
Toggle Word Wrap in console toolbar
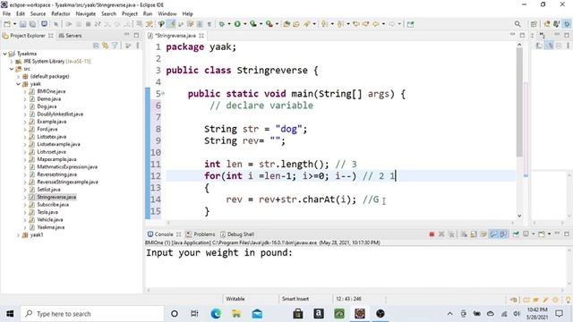tap(483, 234)
